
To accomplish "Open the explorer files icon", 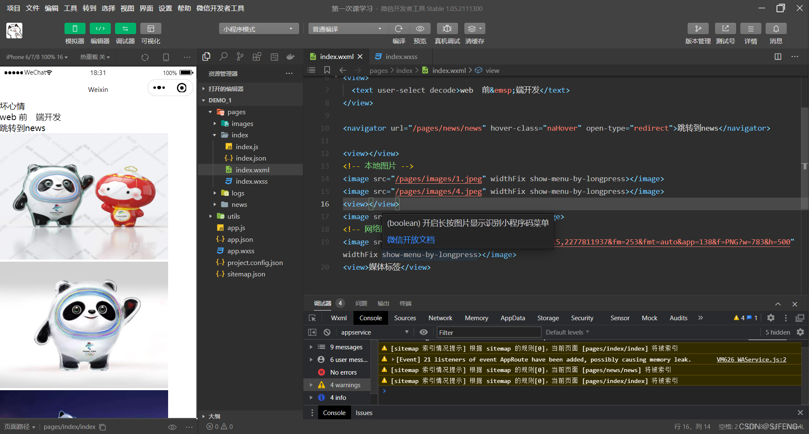I will (206, 56).
